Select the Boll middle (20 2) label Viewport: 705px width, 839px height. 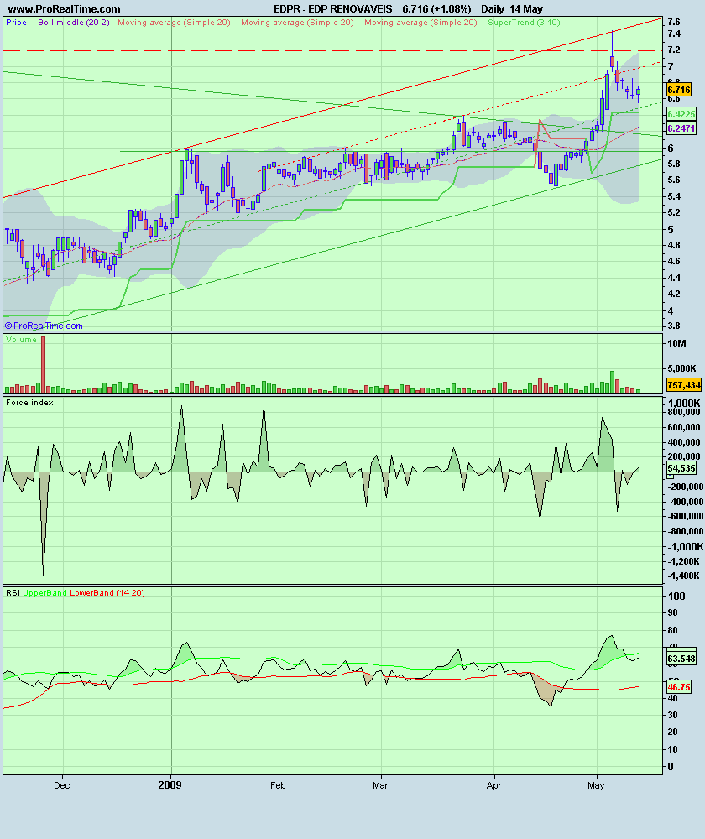tap(74, 23)
